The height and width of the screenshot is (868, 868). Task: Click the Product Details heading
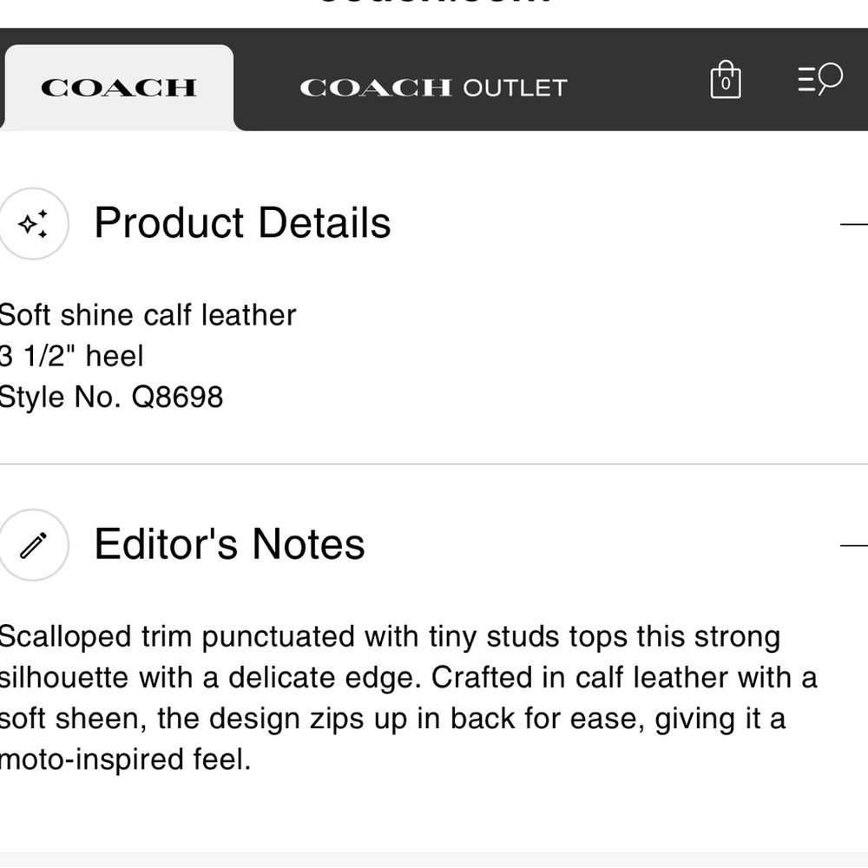pos(243,224)
